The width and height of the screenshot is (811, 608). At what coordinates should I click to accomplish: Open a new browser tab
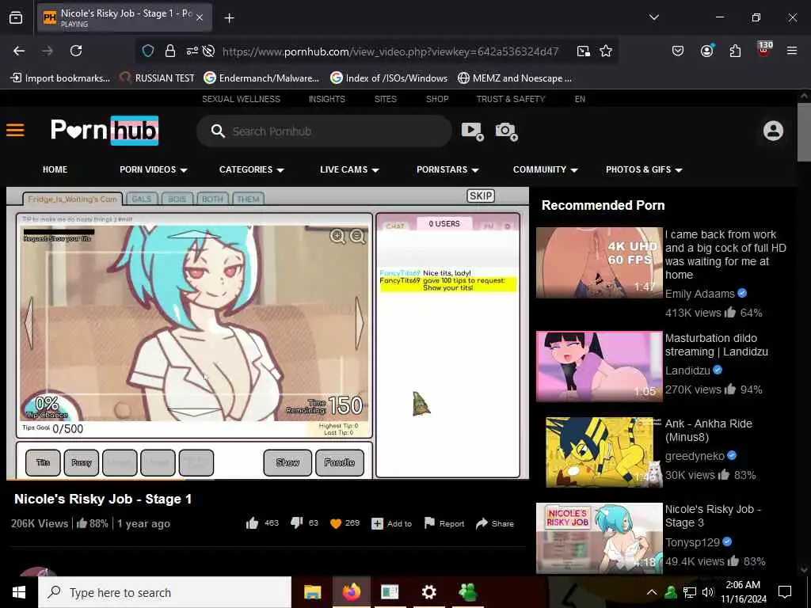pyautogui.click(x=229, y=17)
